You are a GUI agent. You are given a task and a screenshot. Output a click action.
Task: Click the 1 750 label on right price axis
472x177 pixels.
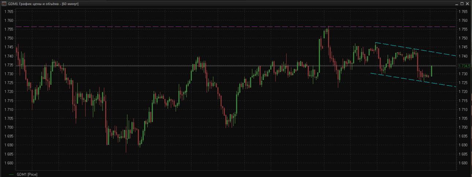[x=464, y=38]
